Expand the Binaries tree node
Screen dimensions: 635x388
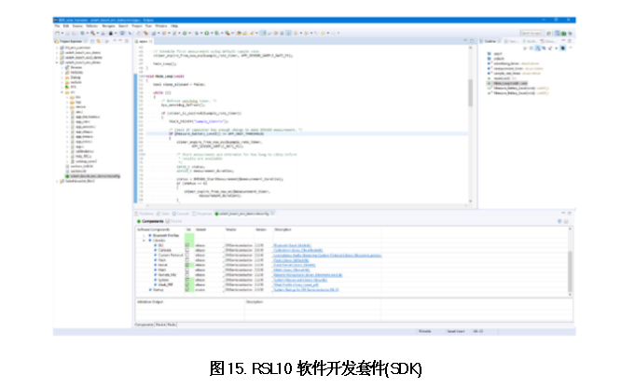click(62, 68)
